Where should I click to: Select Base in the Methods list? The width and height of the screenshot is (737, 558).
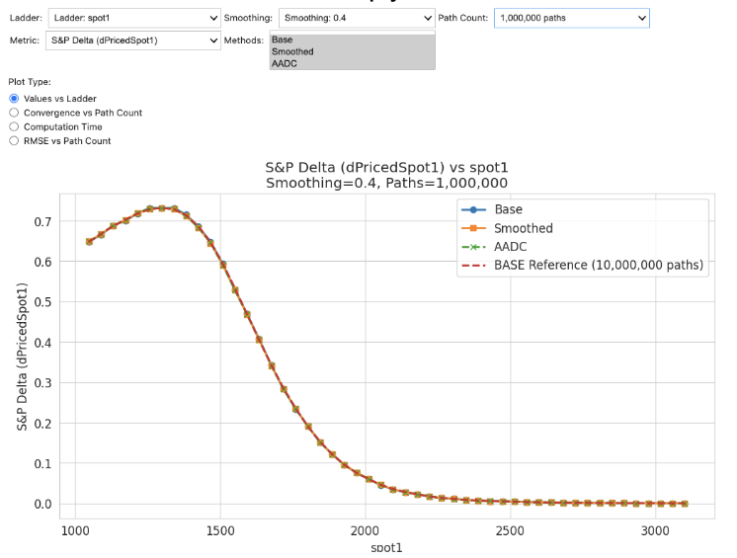(x=352, y=40)
